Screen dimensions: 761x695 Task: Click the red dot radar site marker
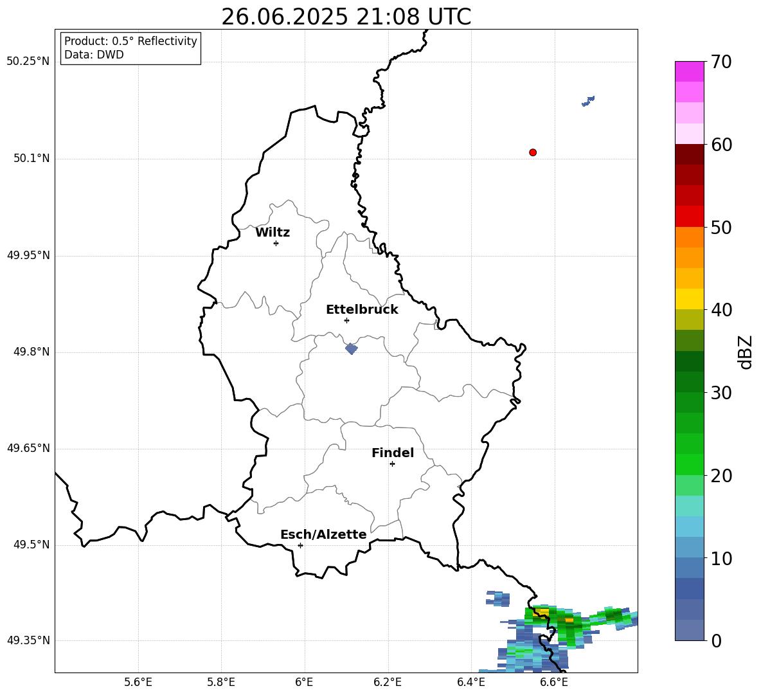click(532, 152)
